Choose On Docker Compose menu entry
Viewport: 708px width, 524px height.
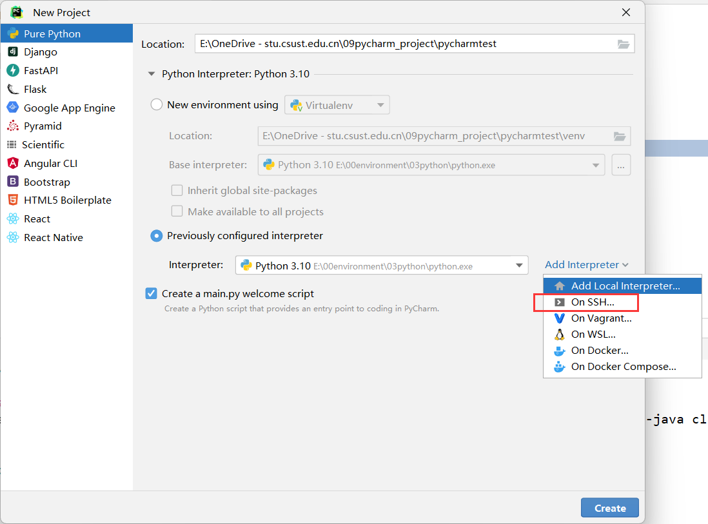(623, 367)
